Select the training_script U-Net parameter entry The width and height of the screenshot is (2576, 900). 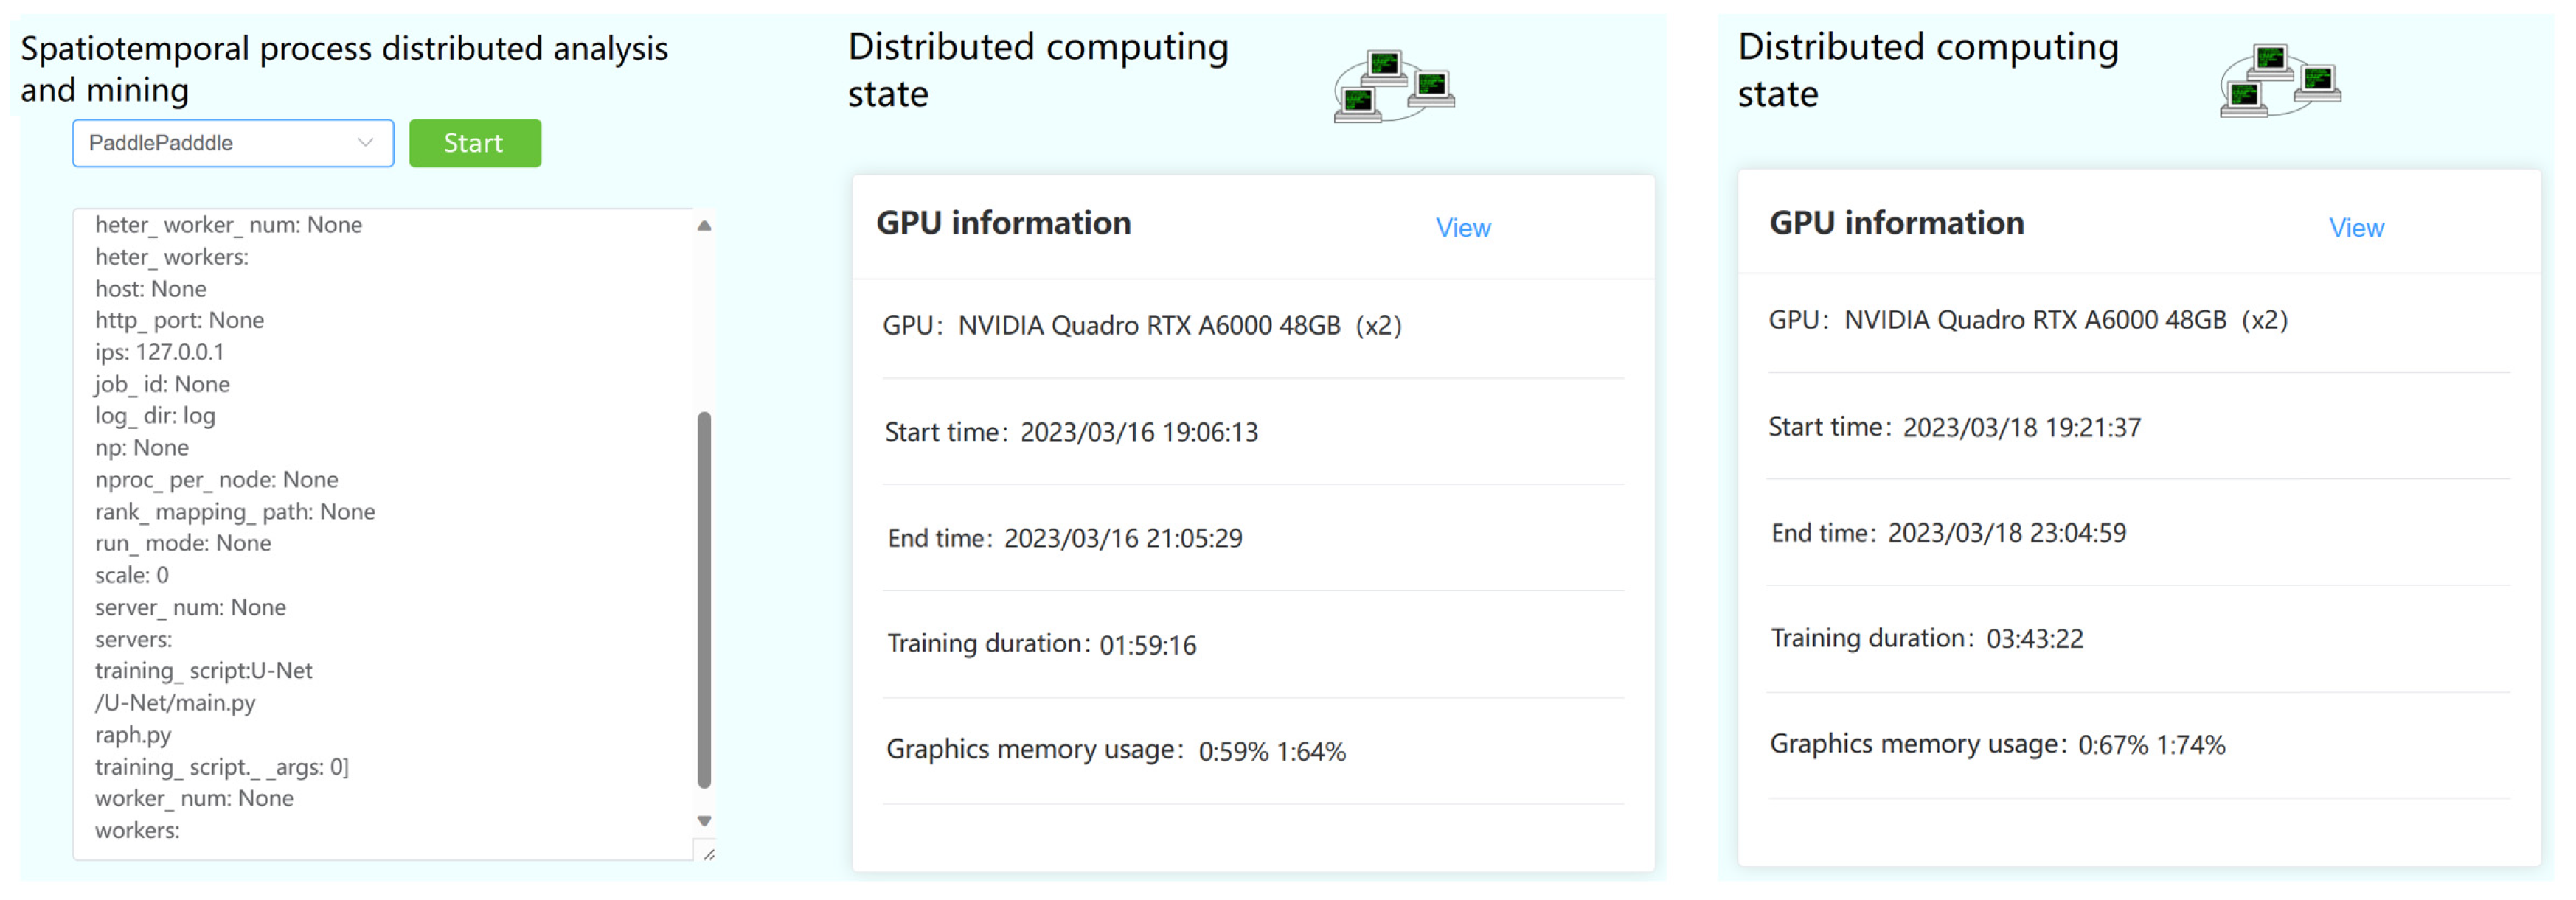[x=203, y=670]
